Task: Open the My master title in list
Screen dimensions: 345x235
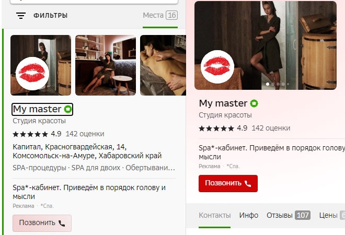Action: tap(37, 110)
